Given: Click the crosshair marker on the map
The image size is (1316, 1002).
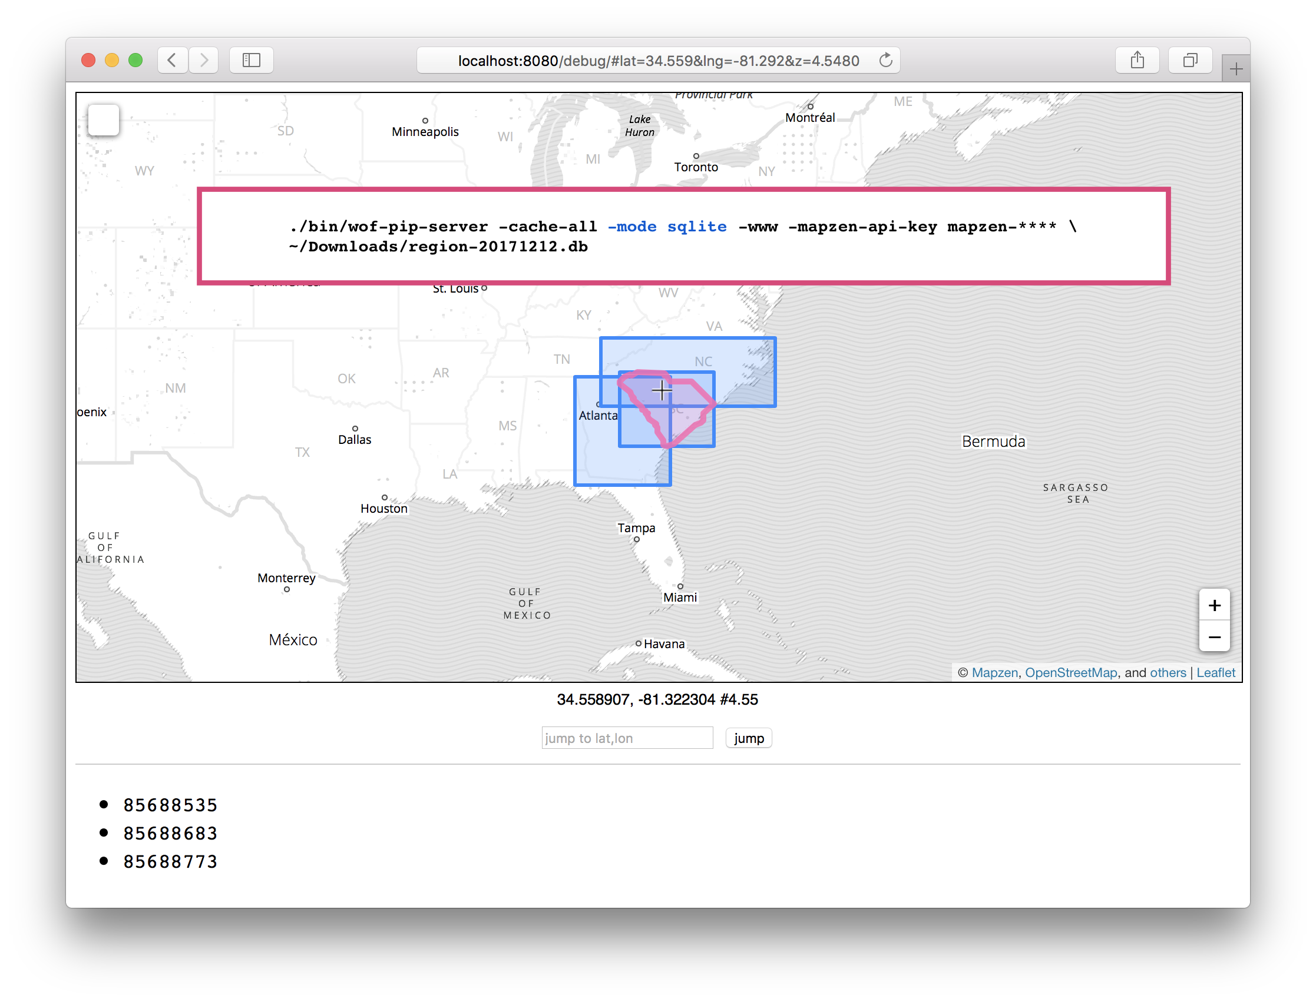Looking at the screenshot, I should (662, 390).
